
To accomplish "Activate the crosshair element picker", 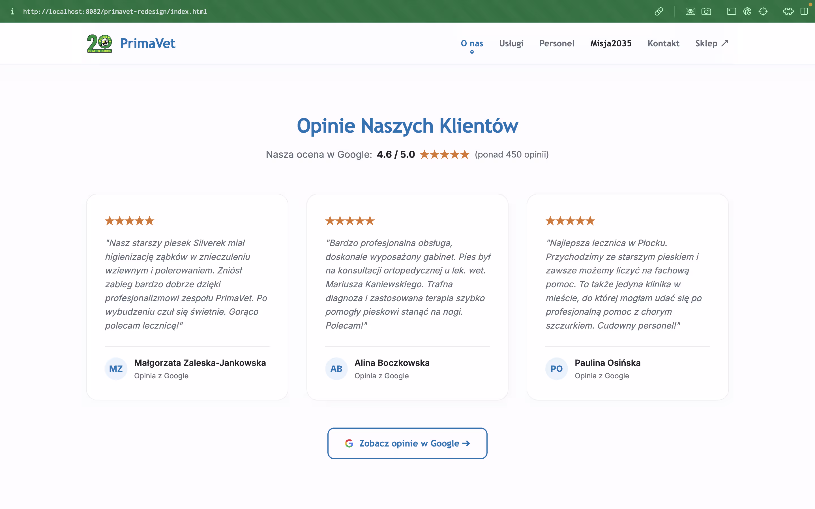I will pyautogui.click(x=763, y=11).
